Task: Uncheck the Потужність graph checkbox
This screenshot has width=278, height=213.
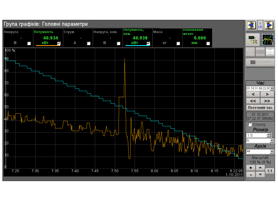Action: click(59, 43)
